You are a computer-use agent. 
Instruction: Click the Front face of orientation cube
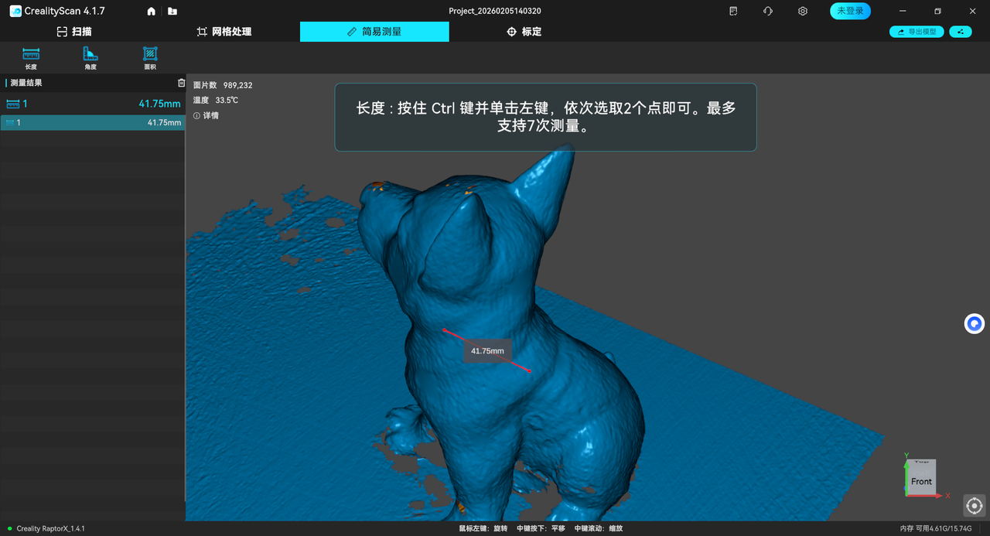(921, 481)
